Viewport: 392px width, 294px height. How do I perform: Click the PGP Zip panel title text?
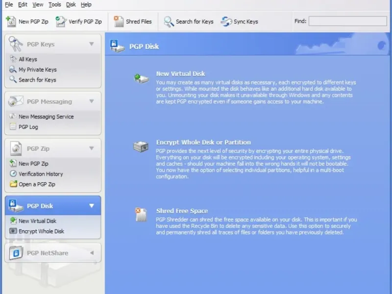tap(38, 148)
